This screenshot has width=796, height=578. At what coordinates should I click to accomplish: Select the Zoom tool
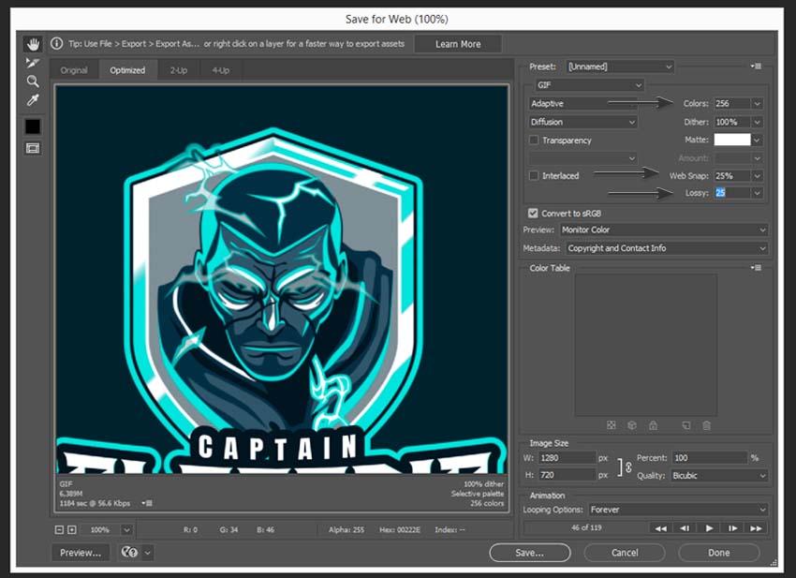33,82
